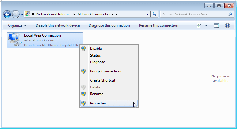Image resolution: width=237 pixels, height=129 pixels.
Task: Click the Refresh button beside address bar
Action: [x=155, y=14]
